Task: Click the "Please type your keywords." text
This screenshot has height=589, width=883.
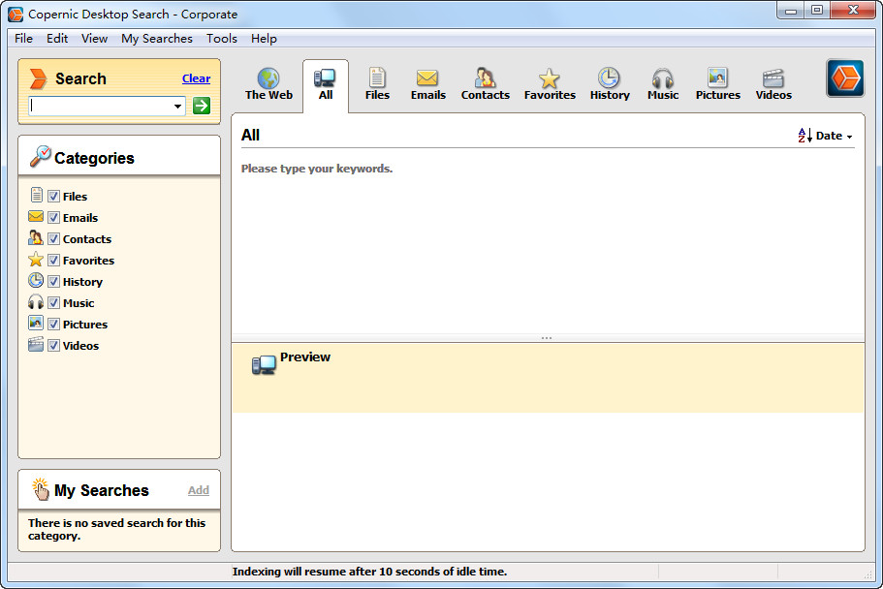Action: 317,169
